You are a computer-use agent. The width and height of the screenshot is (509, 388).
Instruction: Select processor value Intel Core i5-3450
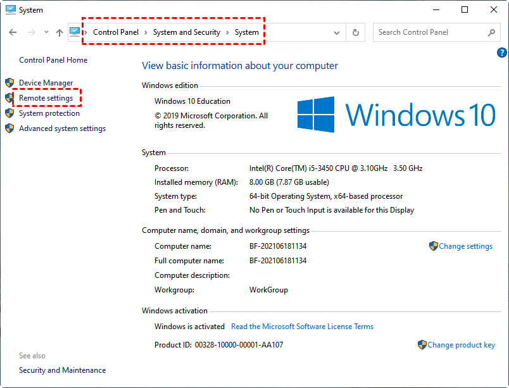(336, 168)
